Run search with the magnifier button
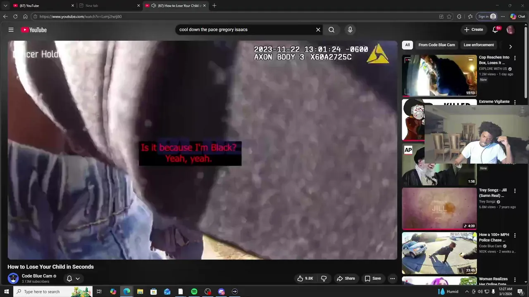The width and height of the screenshot is (529, 297). click(331, 30)
